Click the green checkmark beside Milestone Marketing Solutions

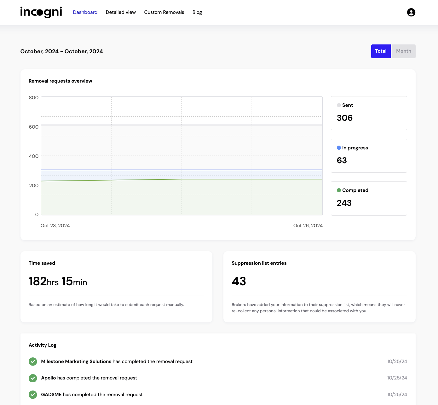point(33,362)
